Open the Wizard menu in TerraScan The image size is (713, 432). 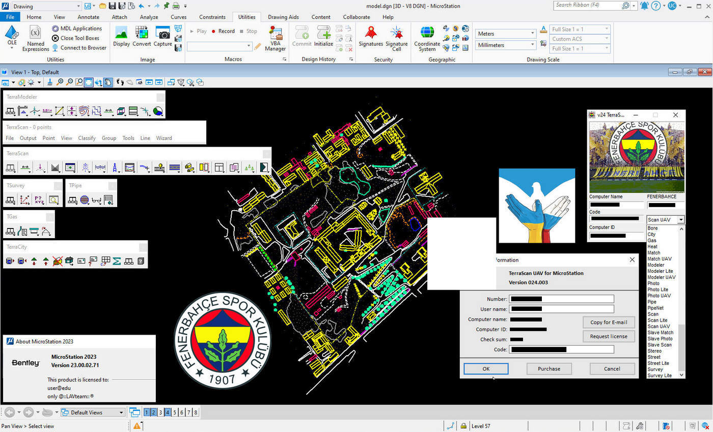tap(163, 138)
